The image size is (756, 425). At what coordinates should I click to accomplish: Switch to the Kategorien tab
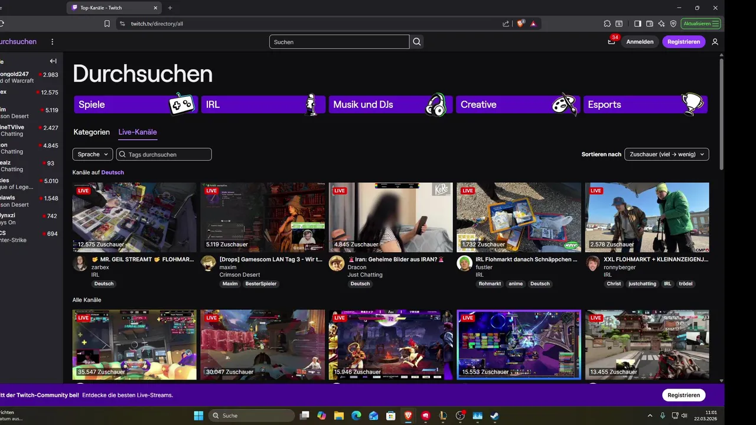click(x=92, y=132)
